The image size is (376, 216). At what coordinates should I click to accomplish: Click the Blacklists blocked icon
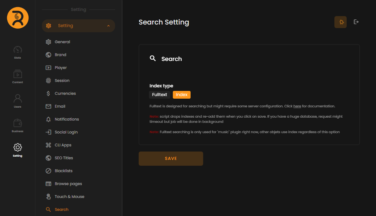(48, 171)
